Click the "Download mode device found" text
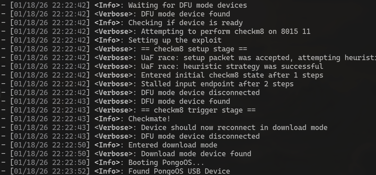Viewport: 376px width, 175px height. 196,154
